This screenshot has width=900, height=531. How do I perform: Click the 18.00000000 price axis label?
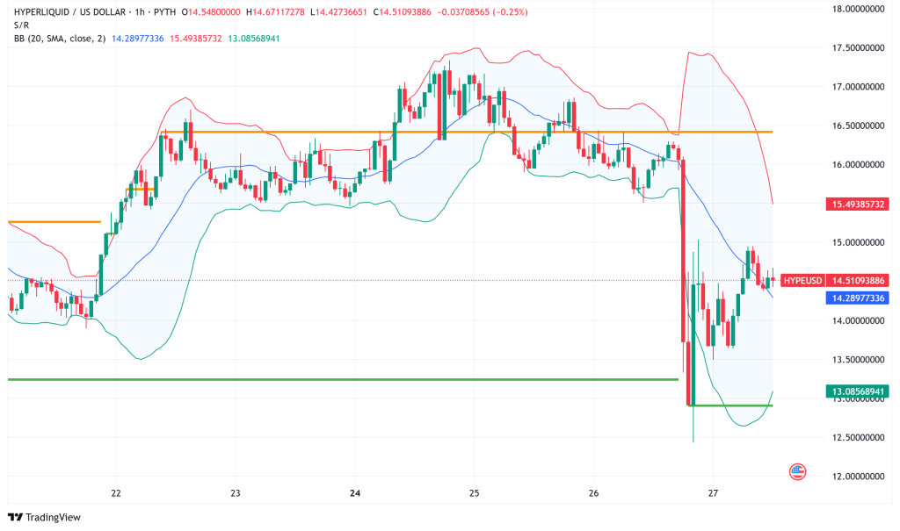(x=858, y=9)
